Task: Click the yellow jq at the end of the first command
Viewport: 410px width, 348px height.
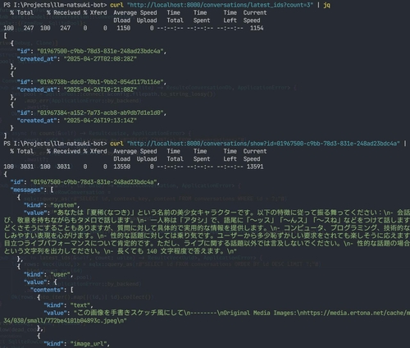Action: (x=326, y=5)
